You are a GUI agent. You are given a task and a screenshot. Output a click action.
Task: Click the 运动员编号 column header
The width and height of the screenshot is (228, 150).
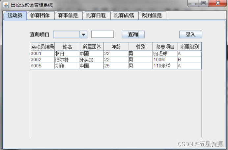43,47
